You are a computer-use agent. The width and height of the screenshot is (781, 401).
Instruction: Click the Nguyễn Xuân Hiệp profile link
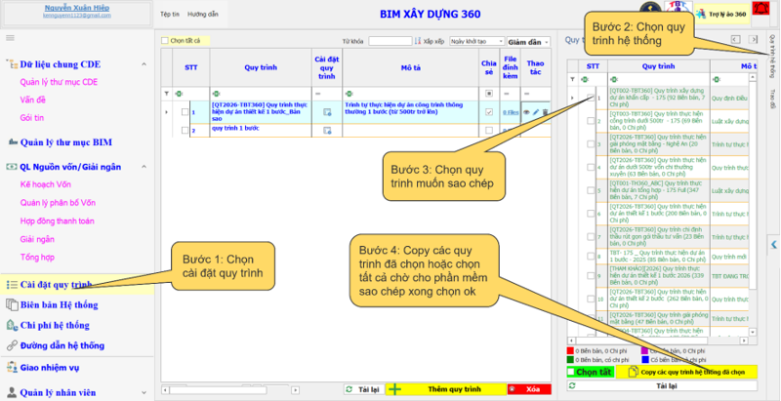pos(77,8)
